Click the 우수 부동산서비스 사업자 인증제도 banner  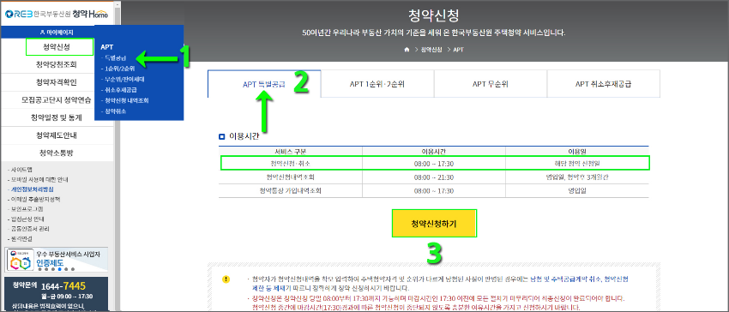57,259
